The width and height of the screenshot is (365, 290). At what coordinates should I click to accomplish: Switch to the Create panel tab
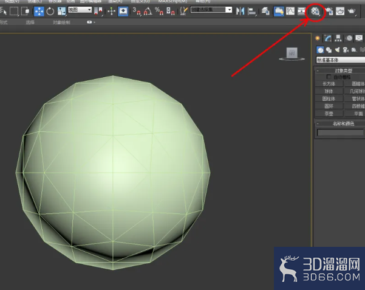coord(318,38)
